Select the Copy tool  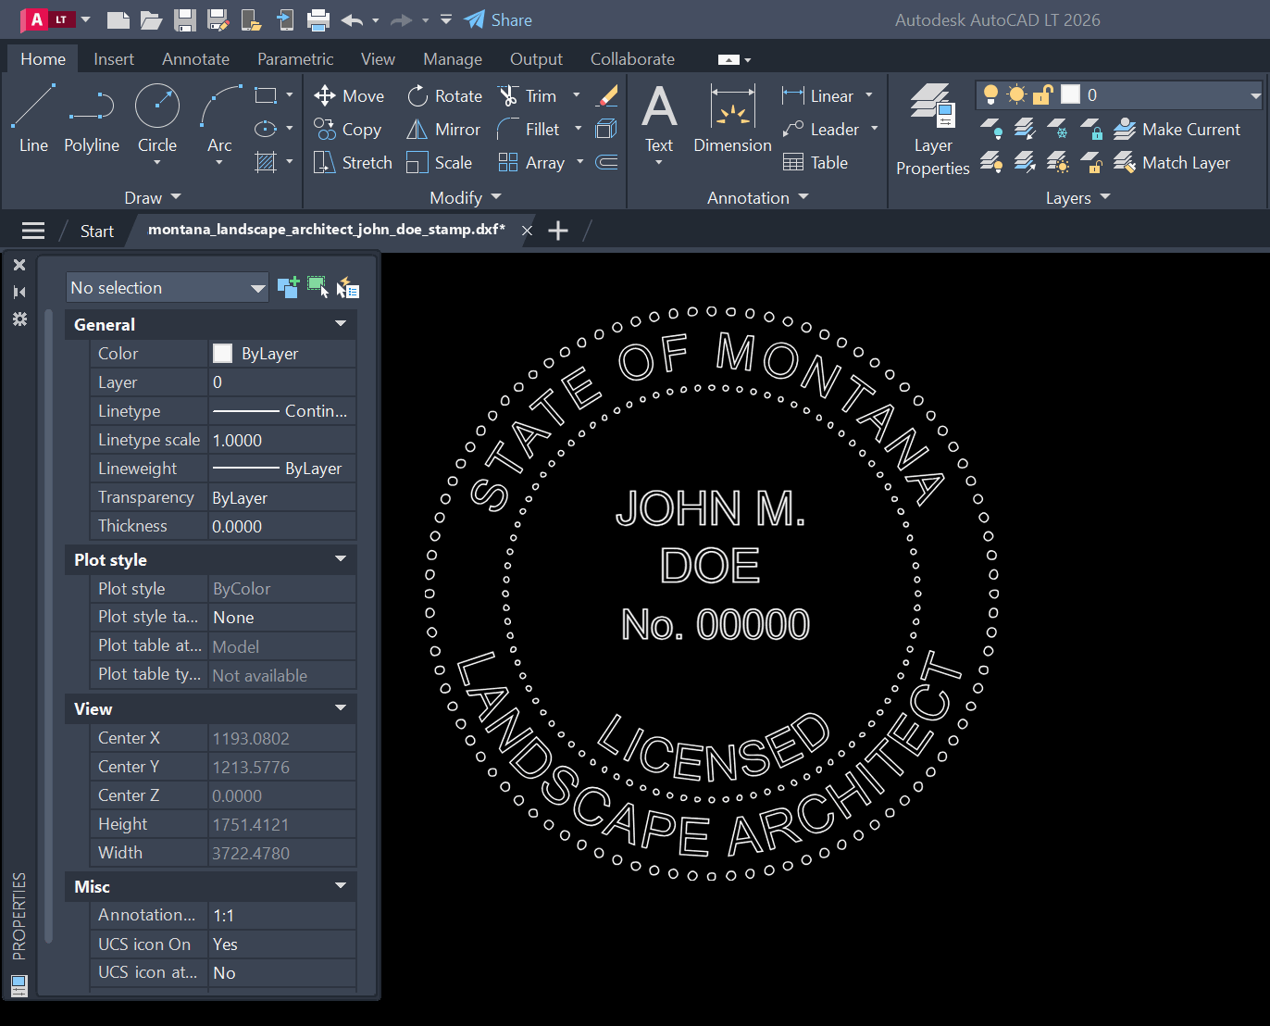(x=347, y=129)
